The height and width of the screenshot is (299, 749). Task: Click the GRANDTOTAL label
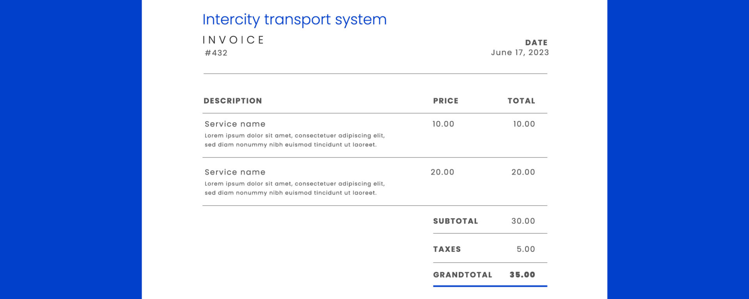(462, 275)
